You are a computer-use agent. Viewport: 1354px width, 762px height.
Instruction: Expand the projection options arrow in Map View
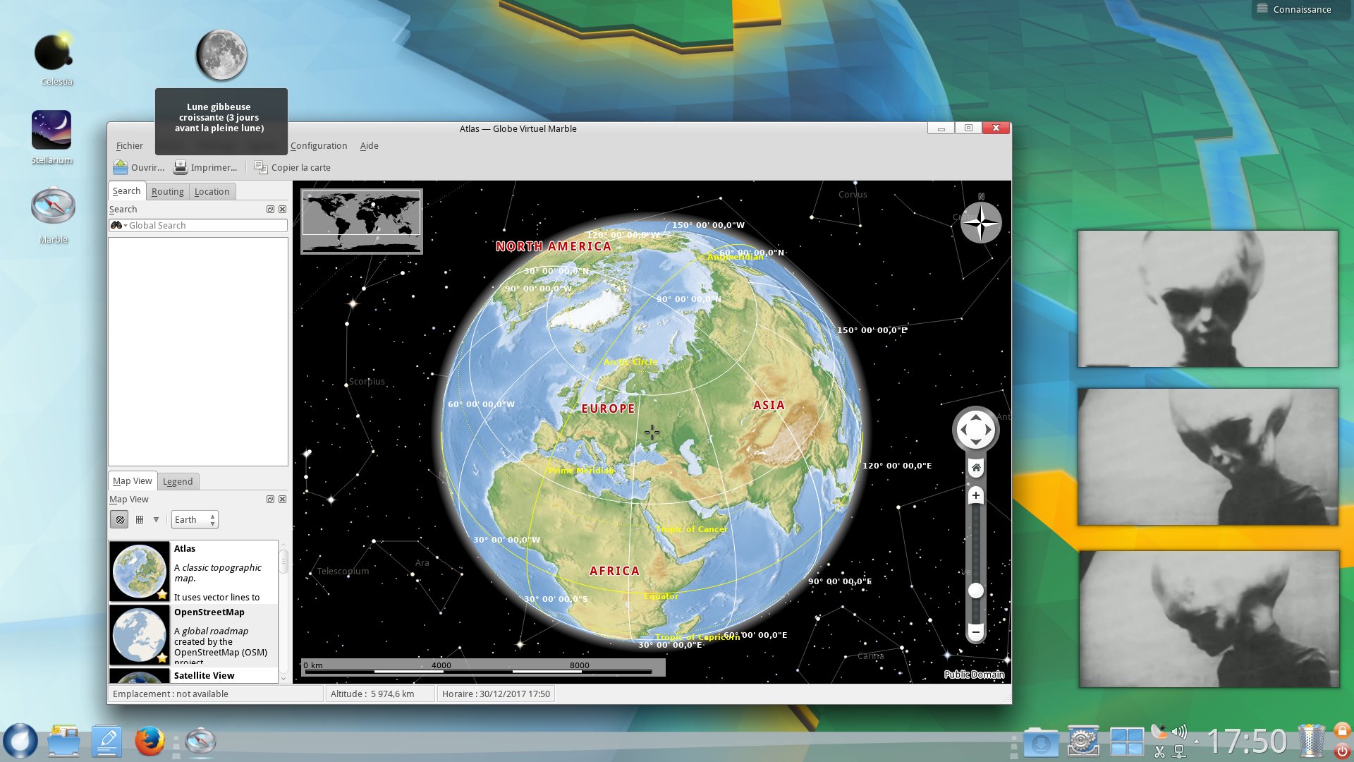pyautogui.click(x=157, y=520)
